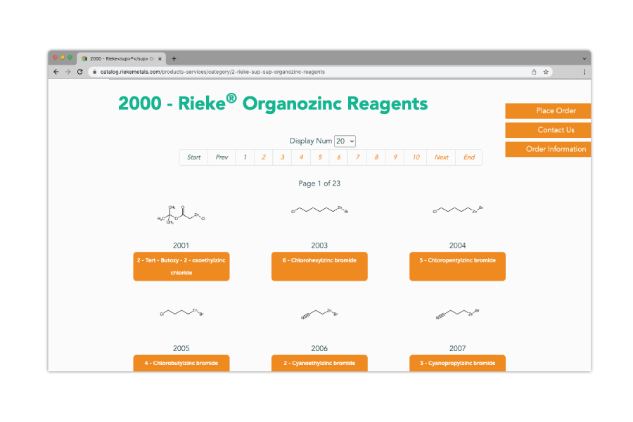633x422 pixels.
Task: Click the browser back arrow
Action: [x=56, y=72]
